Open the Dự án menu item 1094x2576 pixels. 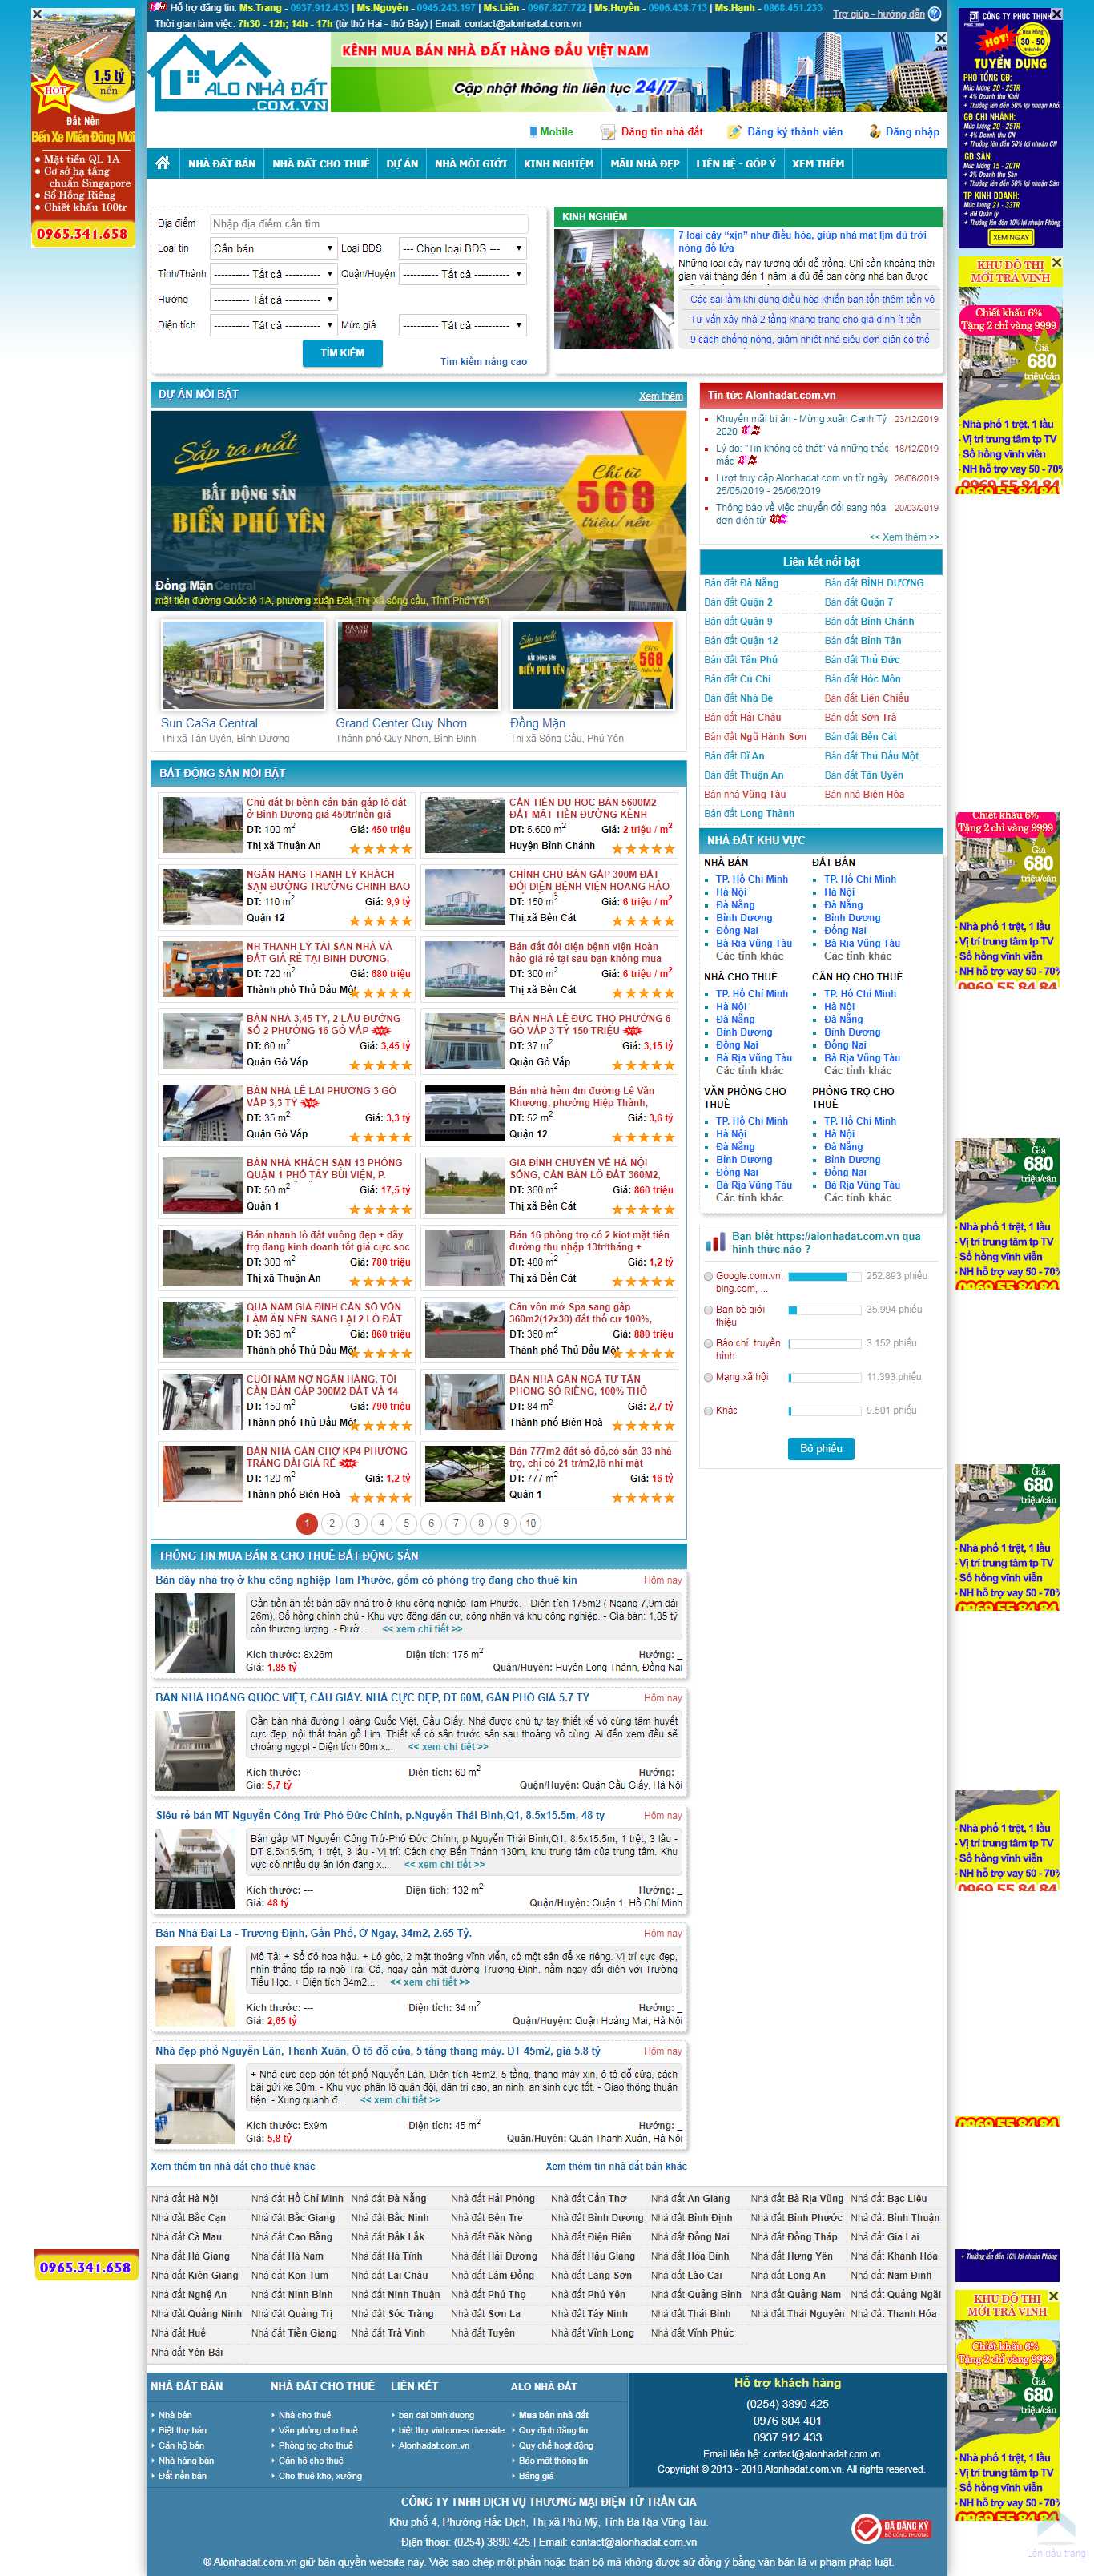[x=402, y=164]
